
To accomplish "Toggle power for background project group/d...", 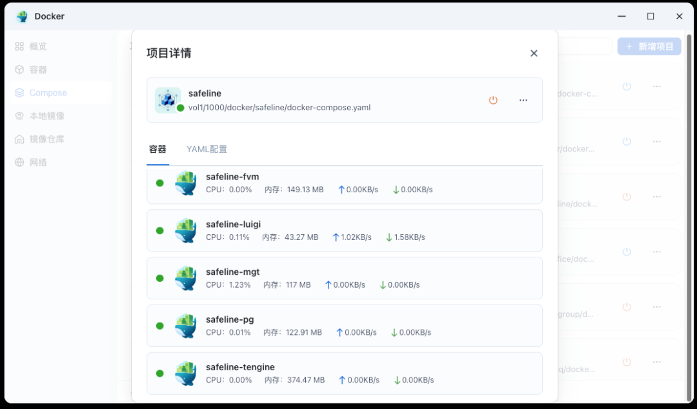I will [x=627, y=307].
